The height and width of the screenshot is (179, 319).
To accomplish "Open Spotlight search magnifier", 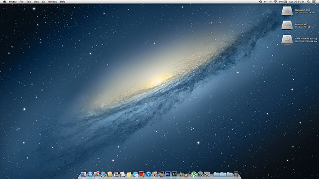I will [x=309, y=1].
